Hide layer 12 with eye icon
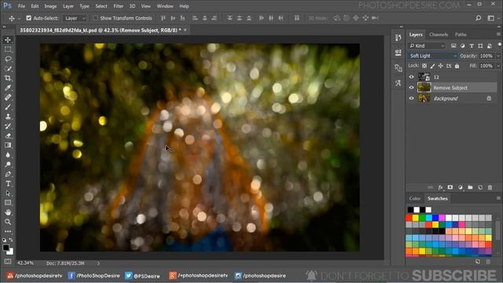Viewport: 503px width, 283px height. tap(412, 77)
